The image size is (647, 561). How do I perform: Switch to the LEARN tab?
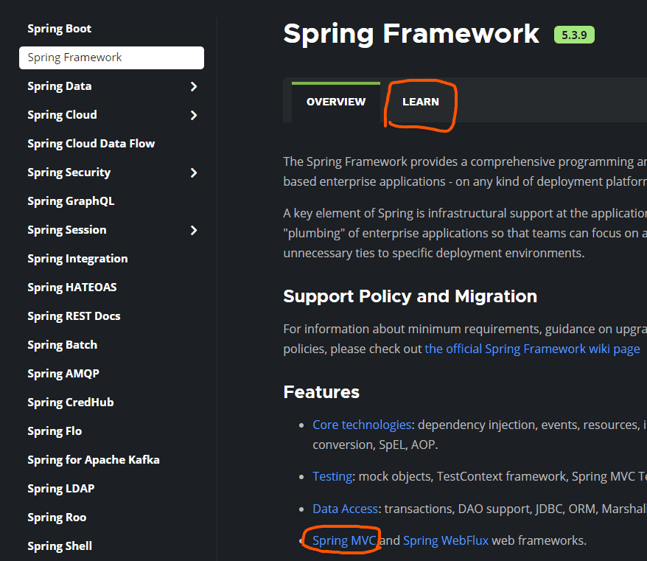(421, 102)
